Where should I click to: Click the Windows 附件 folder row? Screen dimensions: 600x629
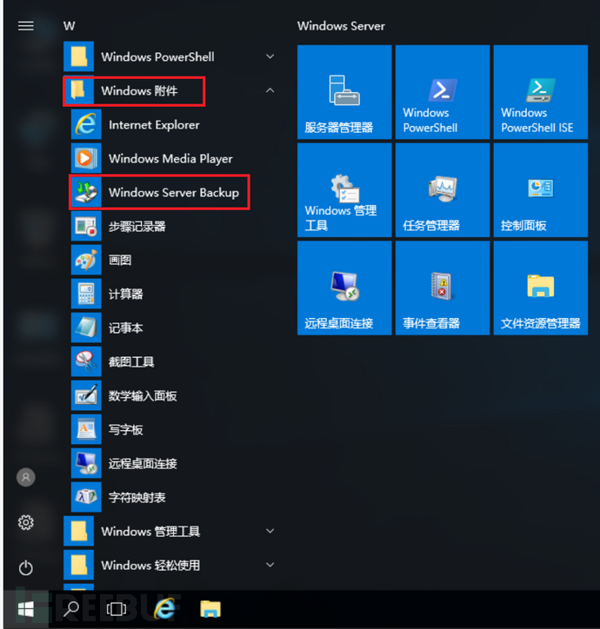click(171, 90)
